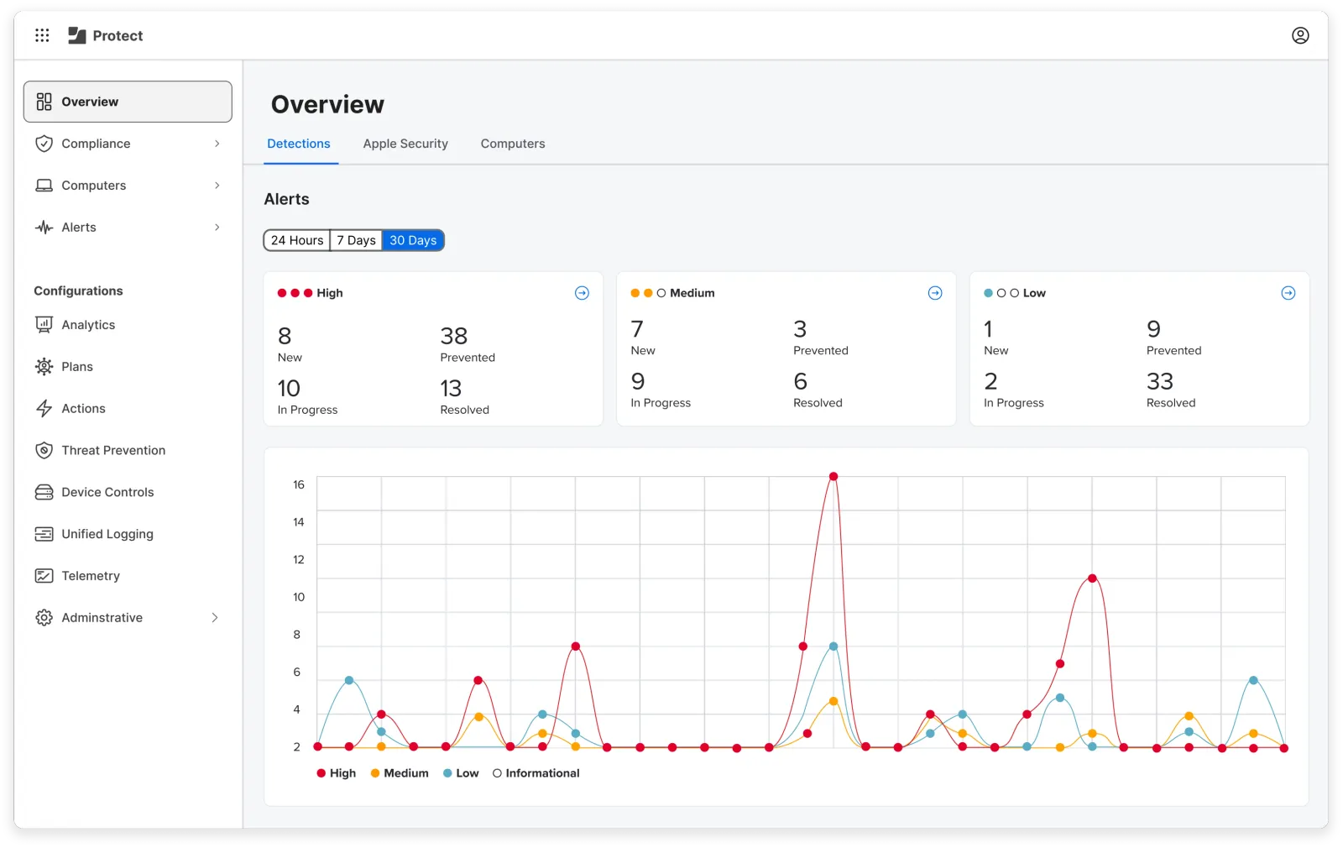Open the Analytics configuration section
This screenshot has width=1343, height=853.
click(x=87, y=324)
